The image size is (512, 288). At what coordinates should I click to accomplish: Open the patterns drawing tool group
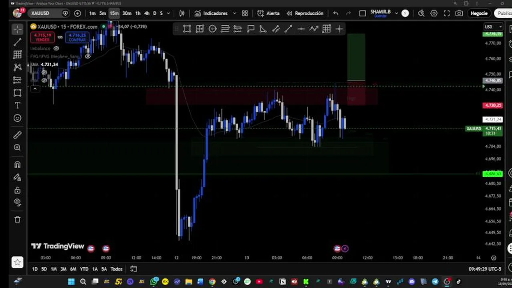tap(17, 67)
